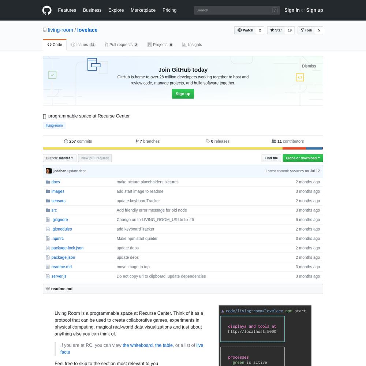The image size is (366, 366).
Task: Click the src folder icon
Action: point(48,210)
